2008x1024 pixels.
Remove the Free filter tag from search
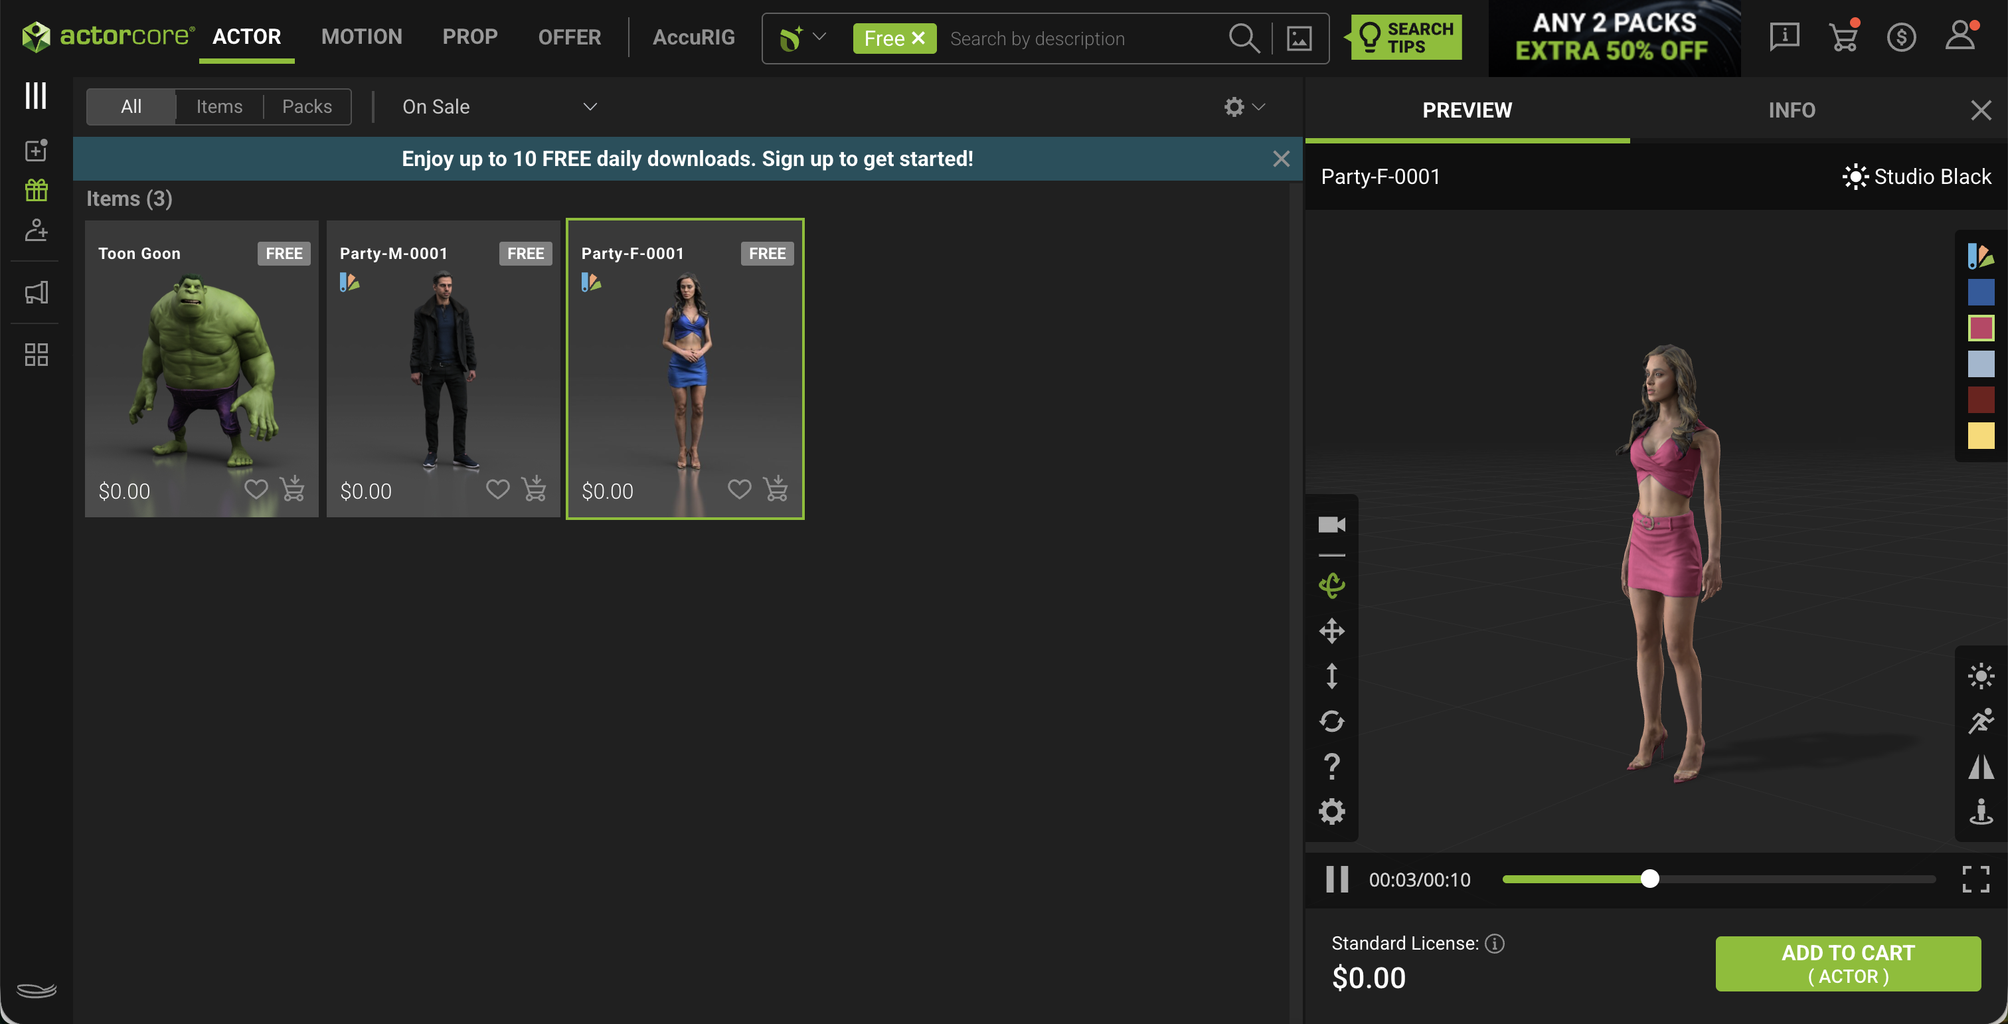pyautogui.click(x=918, y=39)
